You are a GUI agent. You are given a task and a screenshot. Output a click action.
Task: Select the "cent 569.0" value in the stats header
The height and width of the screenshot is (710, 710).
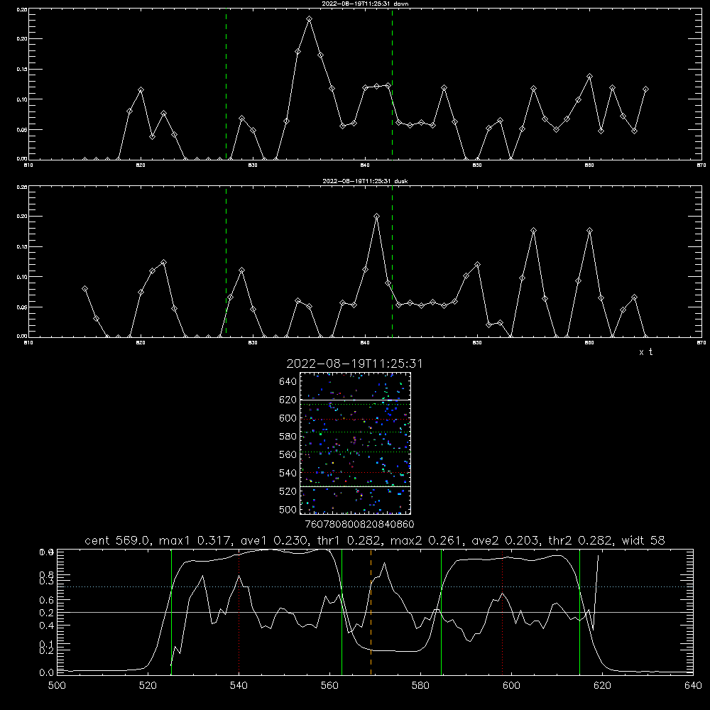click(x=117, y=540)
